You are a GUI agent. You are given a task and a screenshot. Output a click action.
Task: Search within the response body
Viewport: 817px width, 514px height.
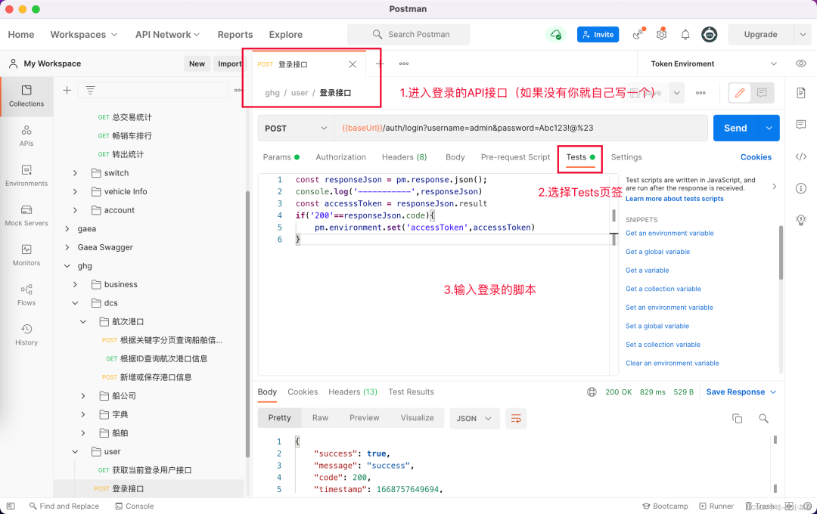point(763,419)
